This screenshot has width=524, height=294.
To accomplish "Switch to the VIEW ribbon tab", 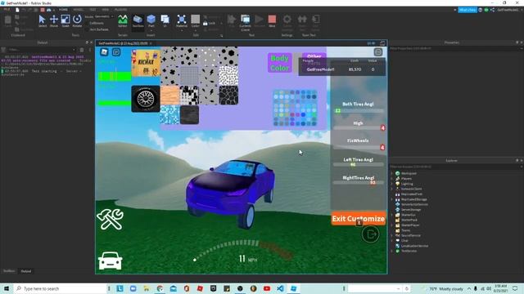I will 106,10.
